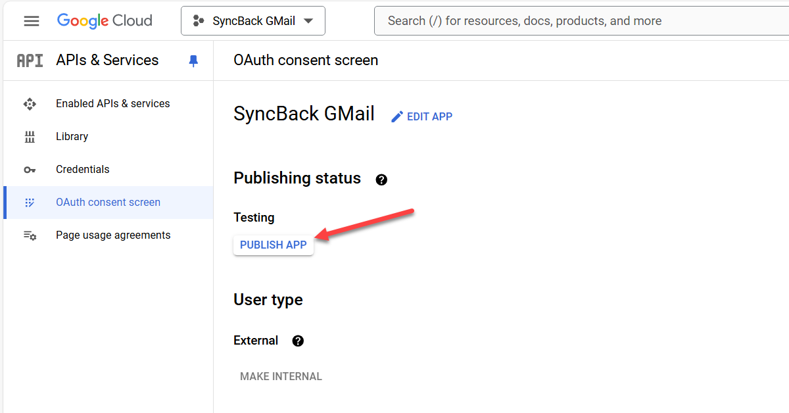Click the Testing status text

[254, 217]
